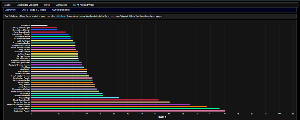Click the Blood Death Knight bar

coord(95,100)
